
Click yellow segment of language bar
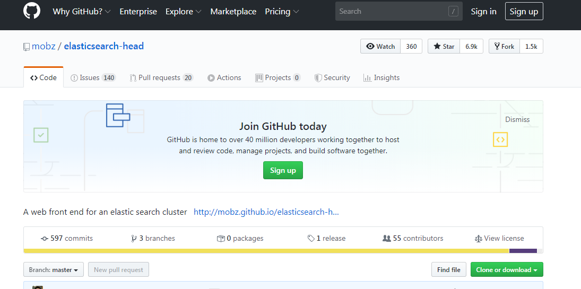266,251
